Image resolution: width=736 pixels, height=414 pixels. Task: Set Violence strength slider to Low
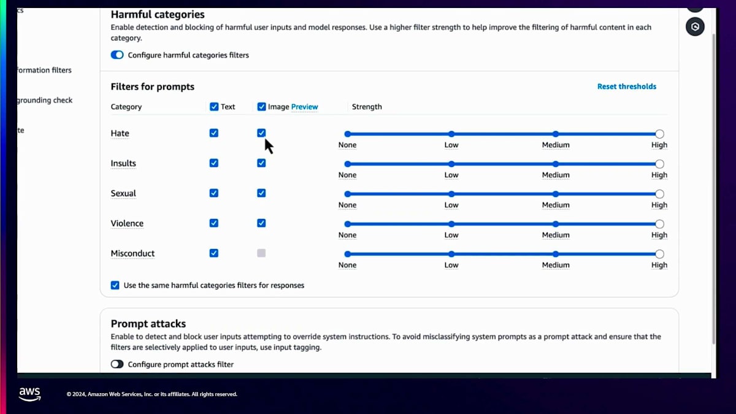click(x=451, y=224)
